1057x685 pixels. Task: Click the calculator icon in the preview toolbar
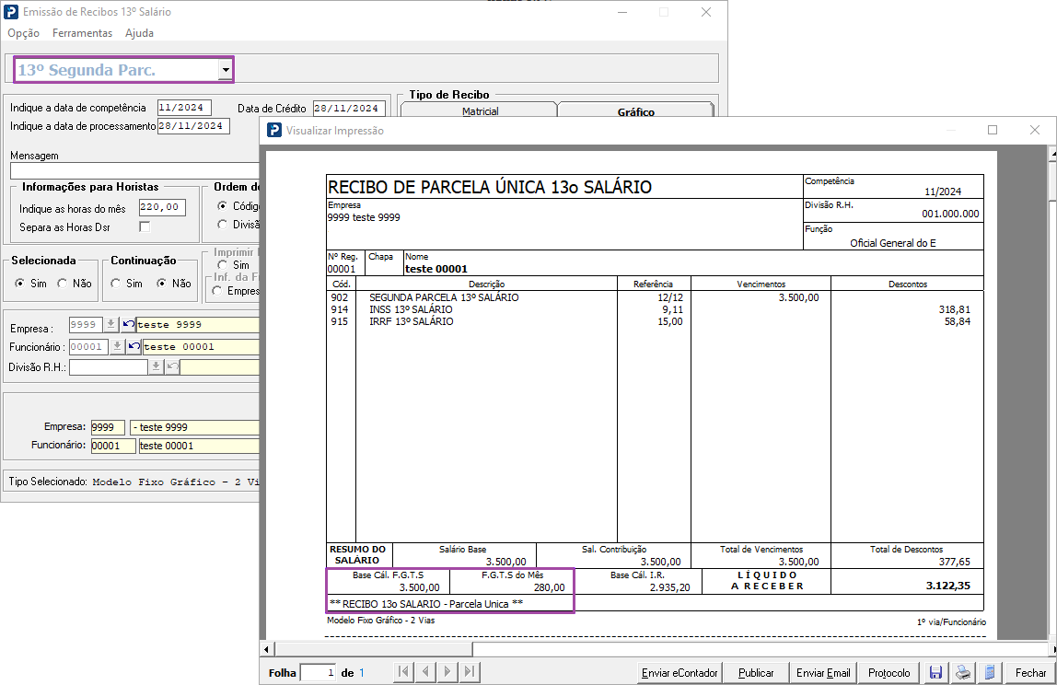pos(990,672)
